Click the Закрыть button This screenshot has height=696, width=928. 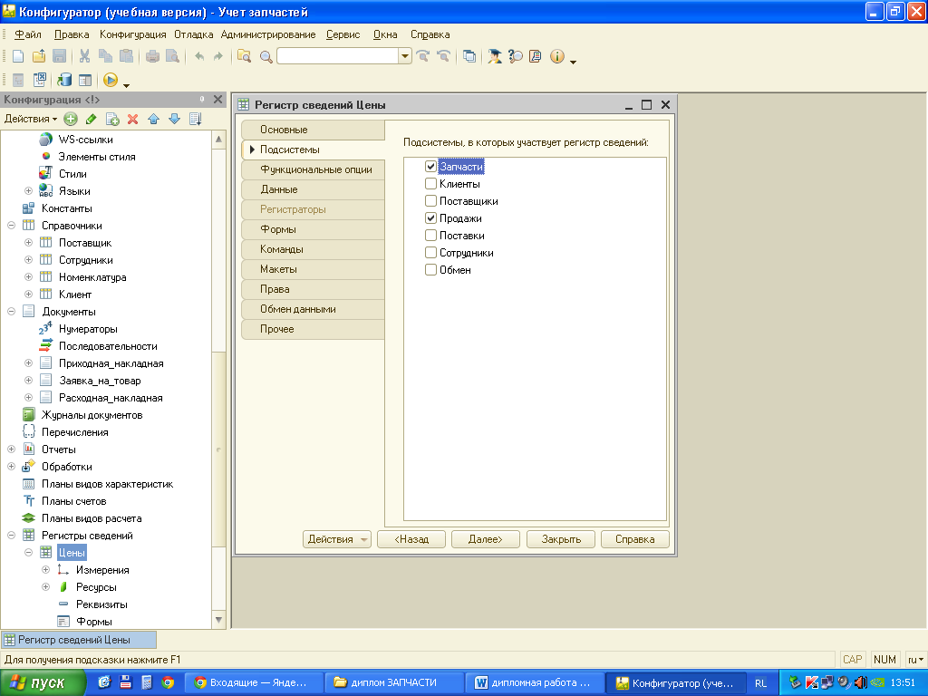click(560, 539)
